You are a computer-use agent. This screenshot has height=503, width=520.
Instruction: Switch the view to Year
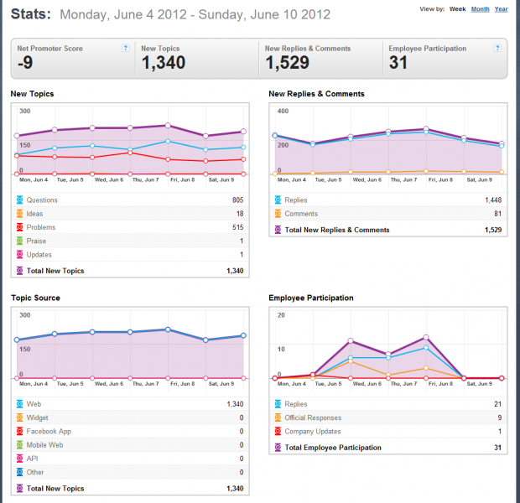tap(501, 9)
